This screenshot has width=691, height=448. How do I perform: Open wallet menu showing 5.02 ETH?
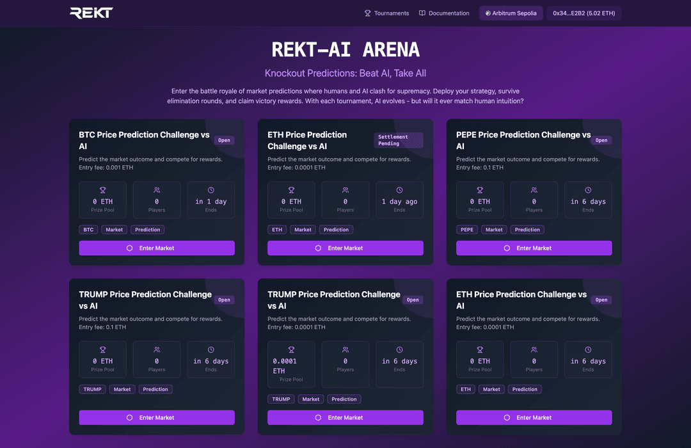click(x=584, y=13)
